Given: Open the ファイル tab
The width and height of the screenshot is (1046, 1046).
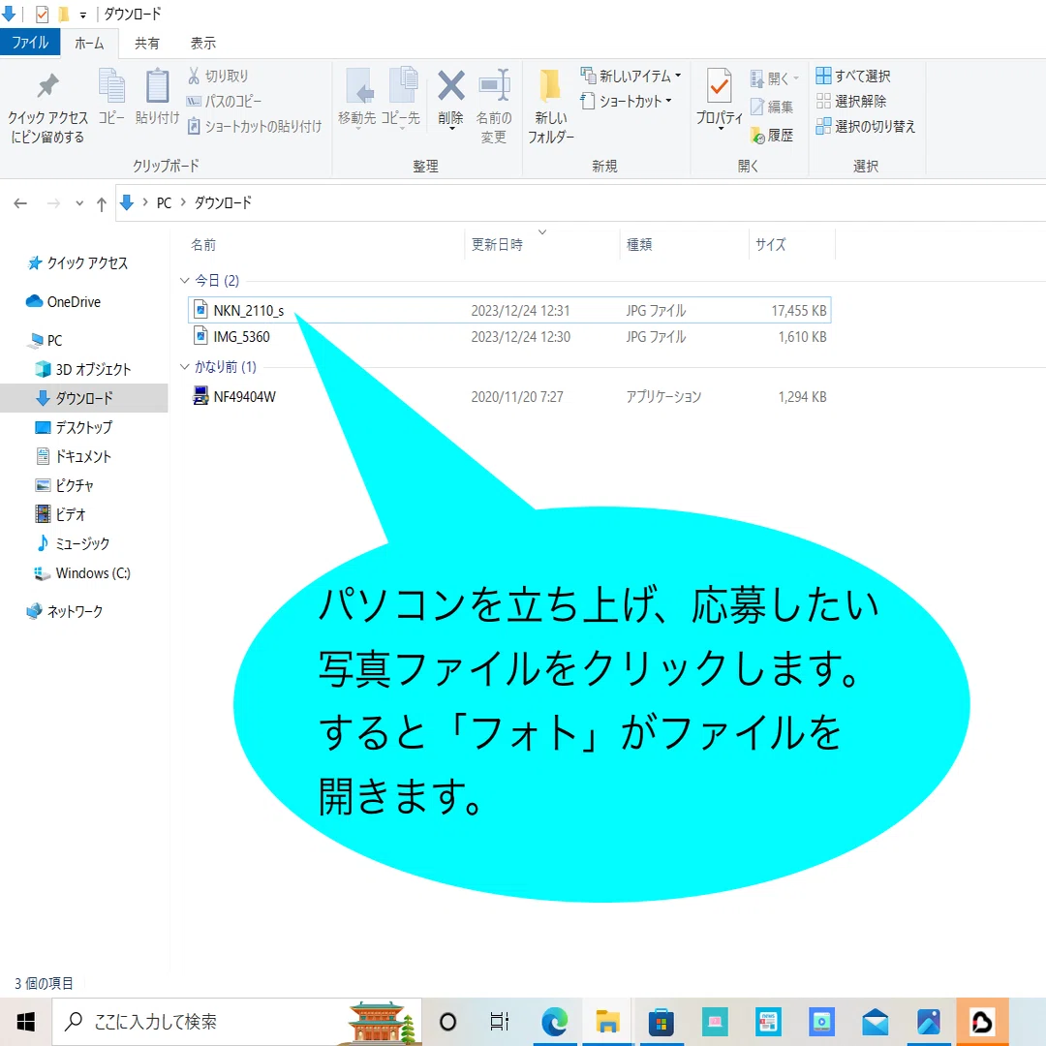Looking at the screenshot, I should pyautogui.click(x=30, y=43).
